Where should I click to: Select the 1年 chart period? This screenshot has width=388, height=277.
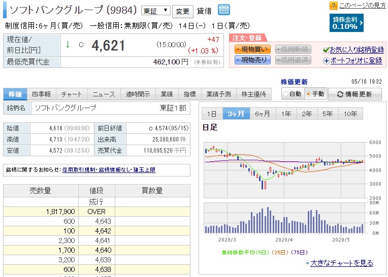coord(286,114)
